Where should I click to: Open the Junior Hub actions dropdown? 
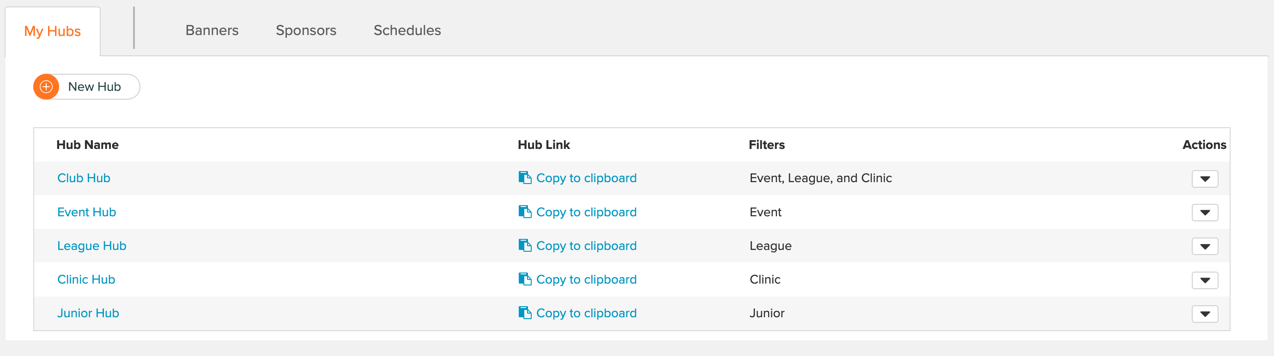tap(1204, 314)
